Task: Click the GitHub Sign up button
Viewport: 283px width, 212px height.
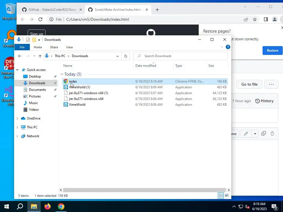Action: point(36,34)
